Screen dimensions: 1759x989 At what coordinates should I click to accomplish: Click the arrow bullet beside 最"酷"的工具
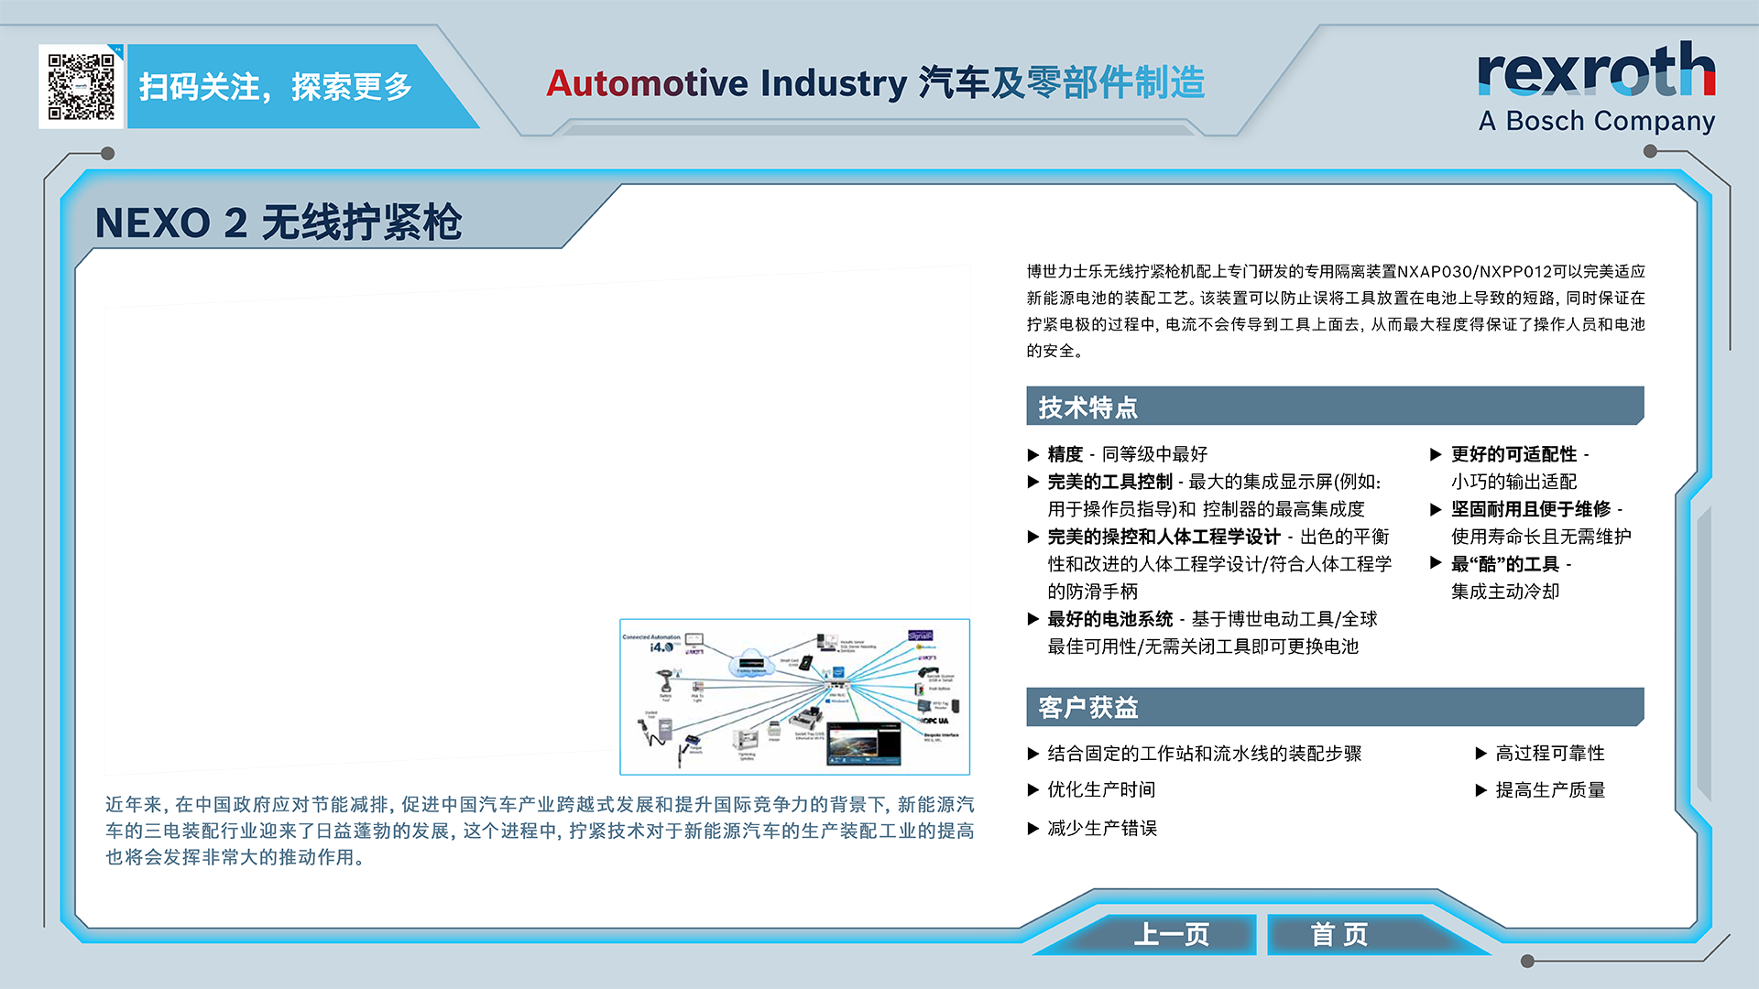(x=1436, y=563)
